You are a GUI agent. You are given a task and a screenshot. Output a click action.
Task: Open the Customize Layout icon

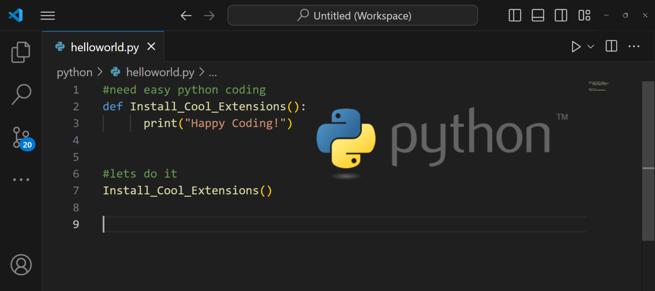[584, 15]
